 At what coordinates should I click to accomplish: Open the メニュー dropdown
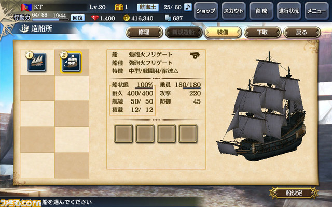coord(316,11)
